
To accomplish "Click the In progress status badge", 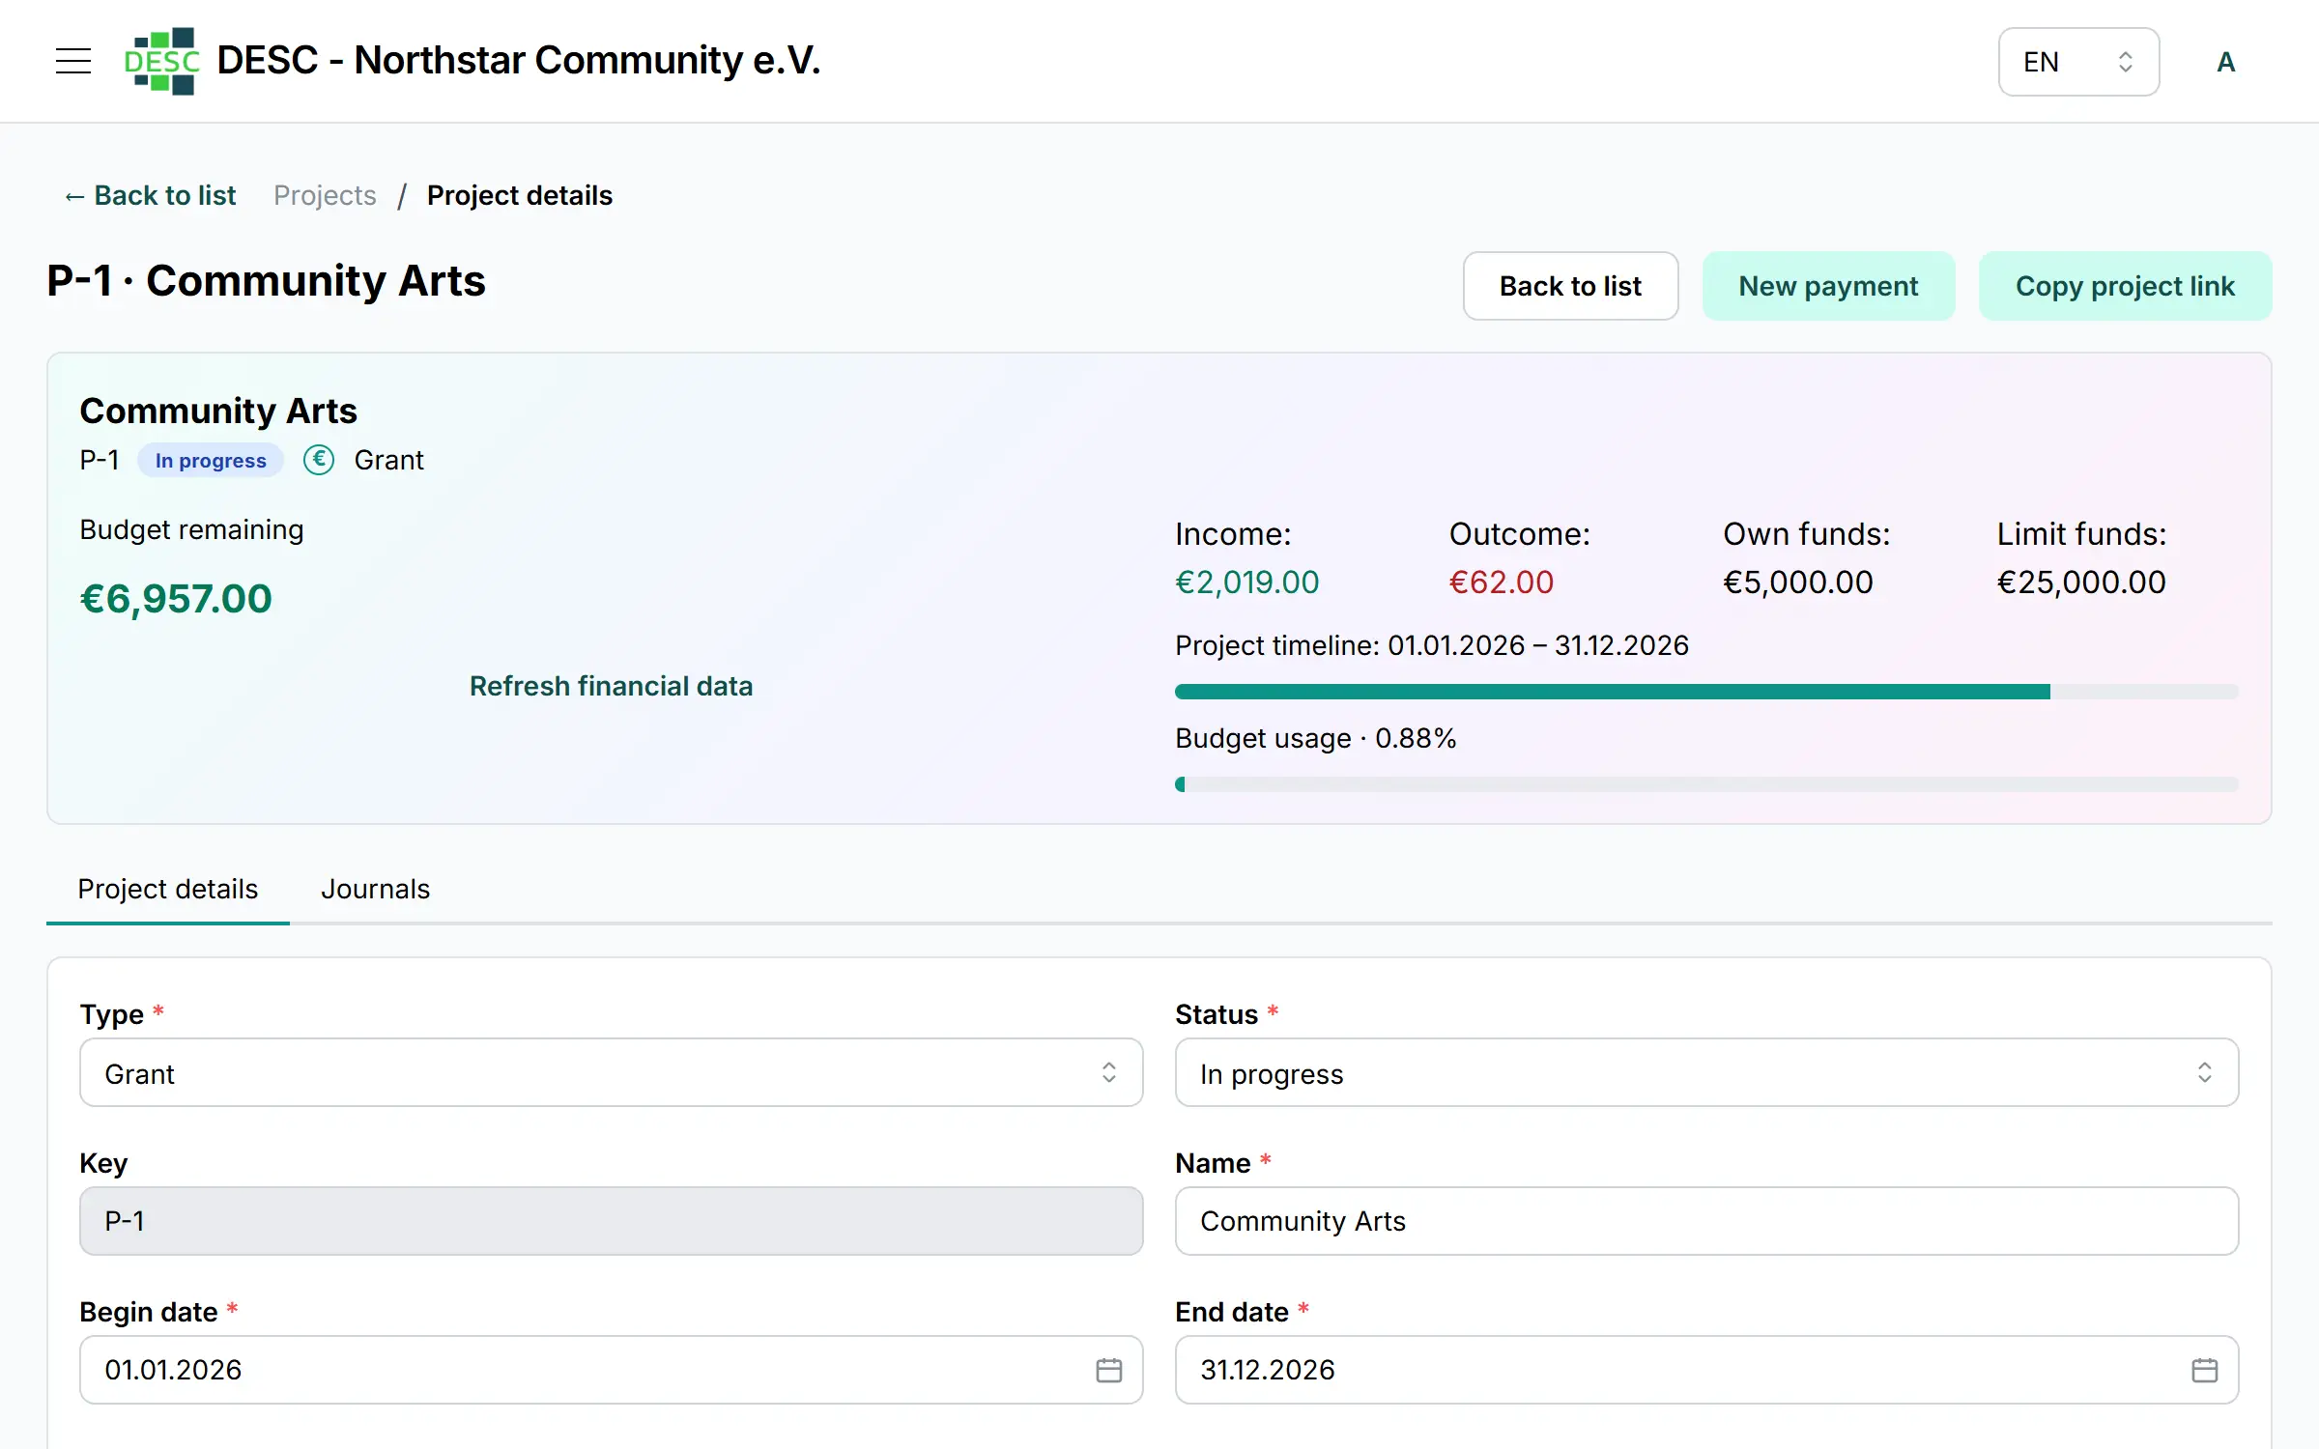I will (211, 460).
